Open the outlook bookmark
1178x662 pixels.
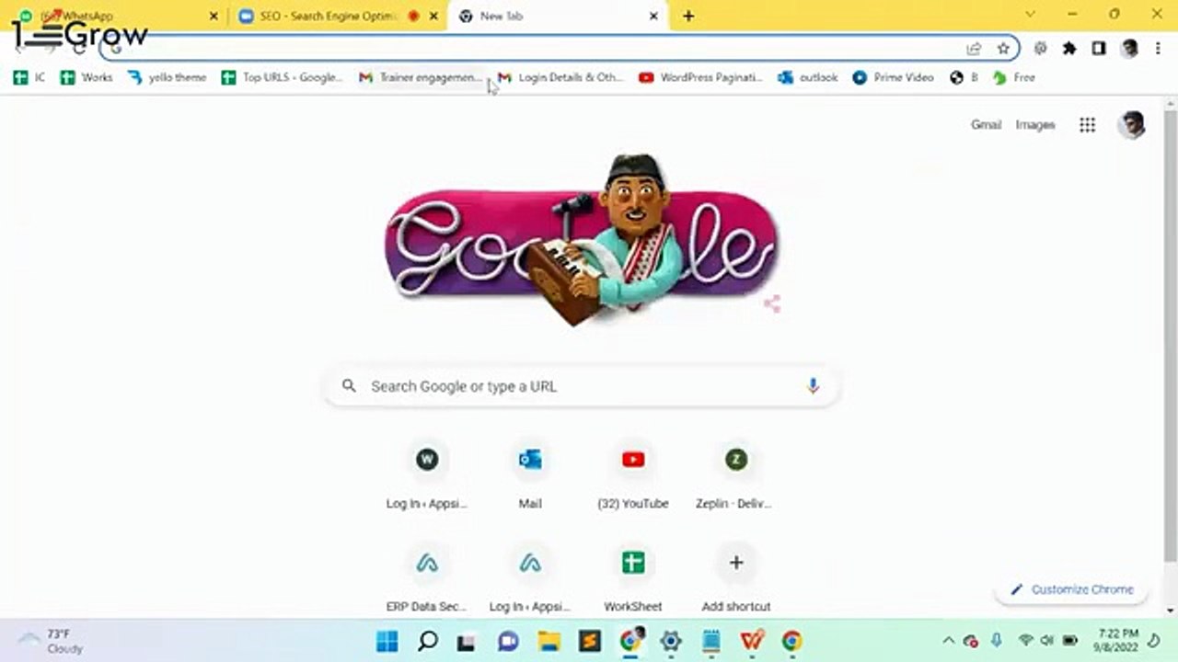808,77
